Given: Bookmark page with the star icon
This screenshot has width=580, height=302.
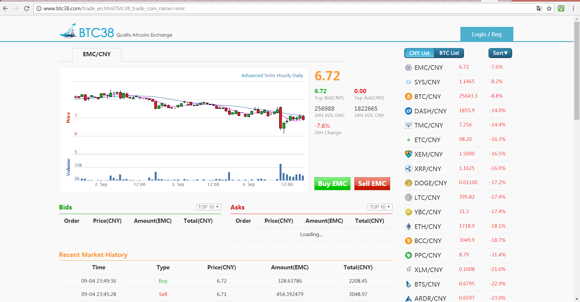Looking at the screenshot, I should (549, 8).
